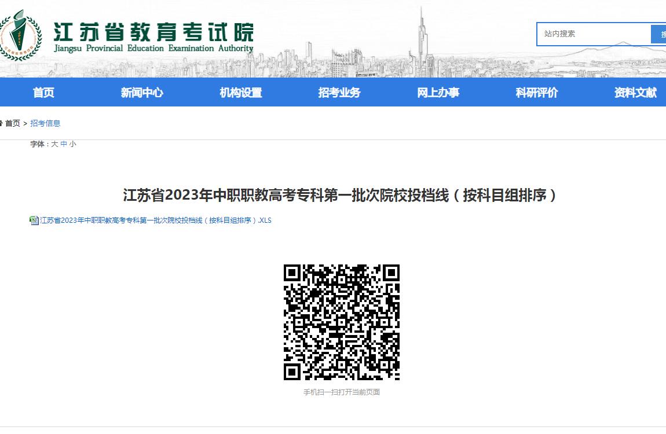Open the 科研评价 navigation menu
Image resolution: width=666 pixels, height=434 pixels.
pyautogui.click(x=537, y=92)
